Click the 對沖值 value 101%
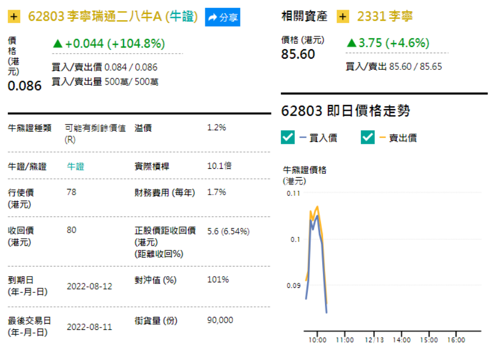493x346 pixels. point(218,279)
